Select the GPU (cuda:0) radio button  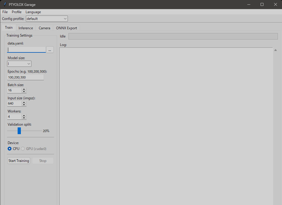point(23,149)
